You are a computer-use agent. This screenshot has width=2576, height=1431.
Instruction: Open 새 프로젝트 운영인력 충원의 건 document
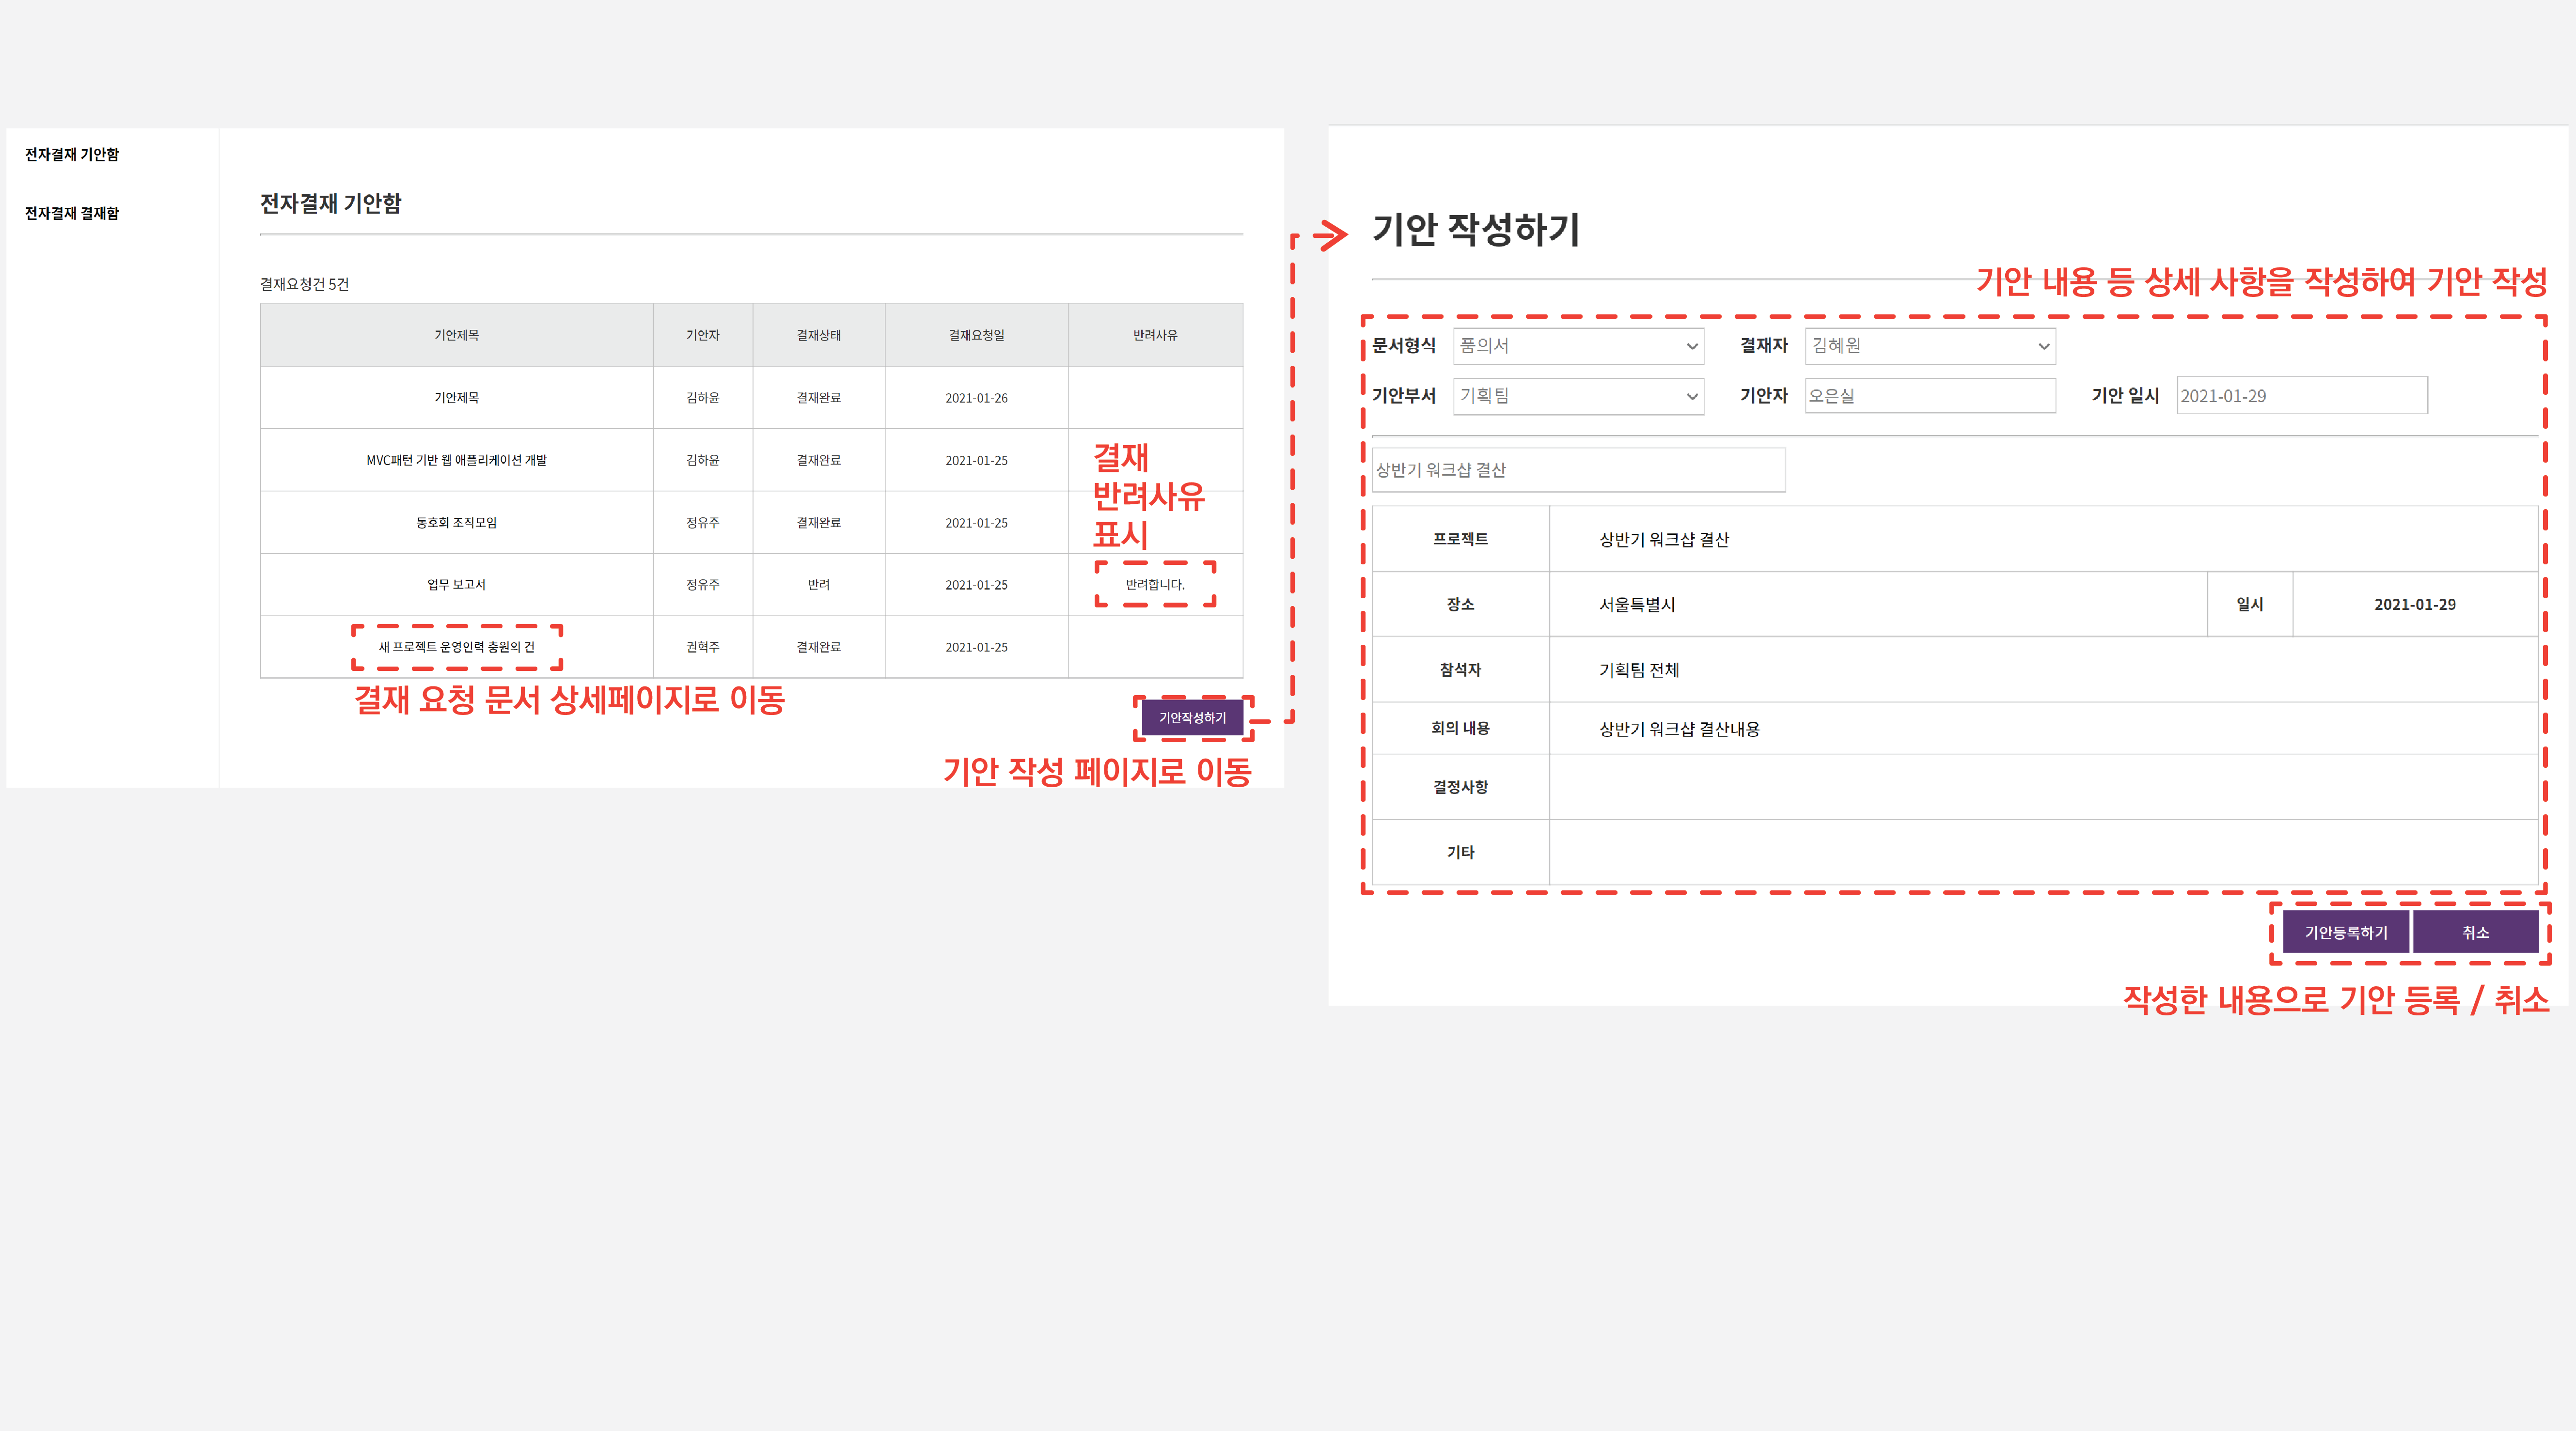(456, 647)
